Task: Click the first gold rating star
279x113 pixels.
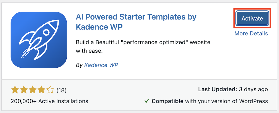Action: tap(15, 90)
